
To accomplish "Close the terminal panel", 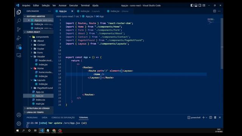I will [x=220, y=117].
